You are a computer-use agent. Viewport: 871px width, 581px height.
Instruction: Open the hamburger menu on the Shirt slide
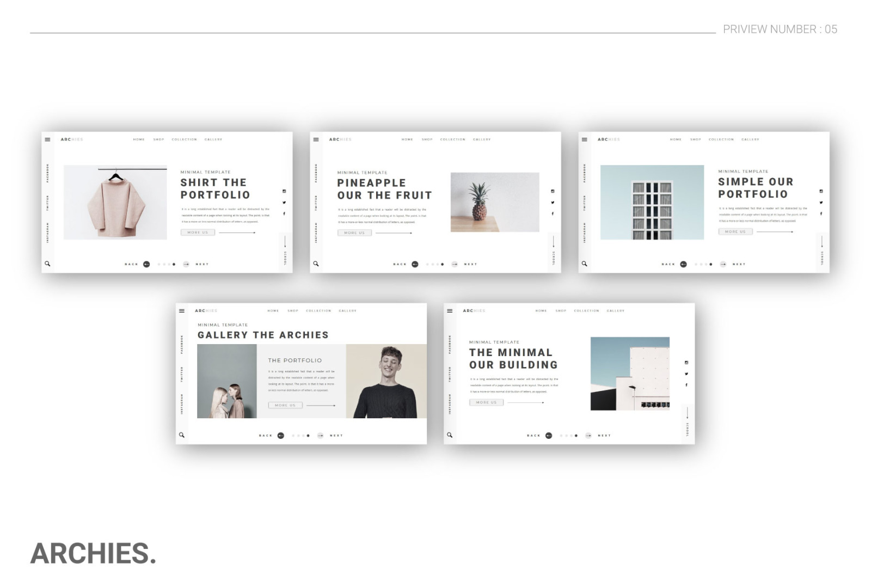coord(47,139)
